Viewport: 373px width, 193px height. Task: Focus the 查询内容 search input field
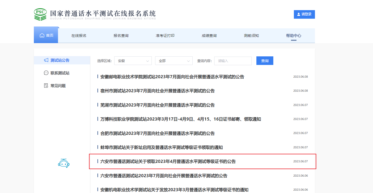pos(233,61)
